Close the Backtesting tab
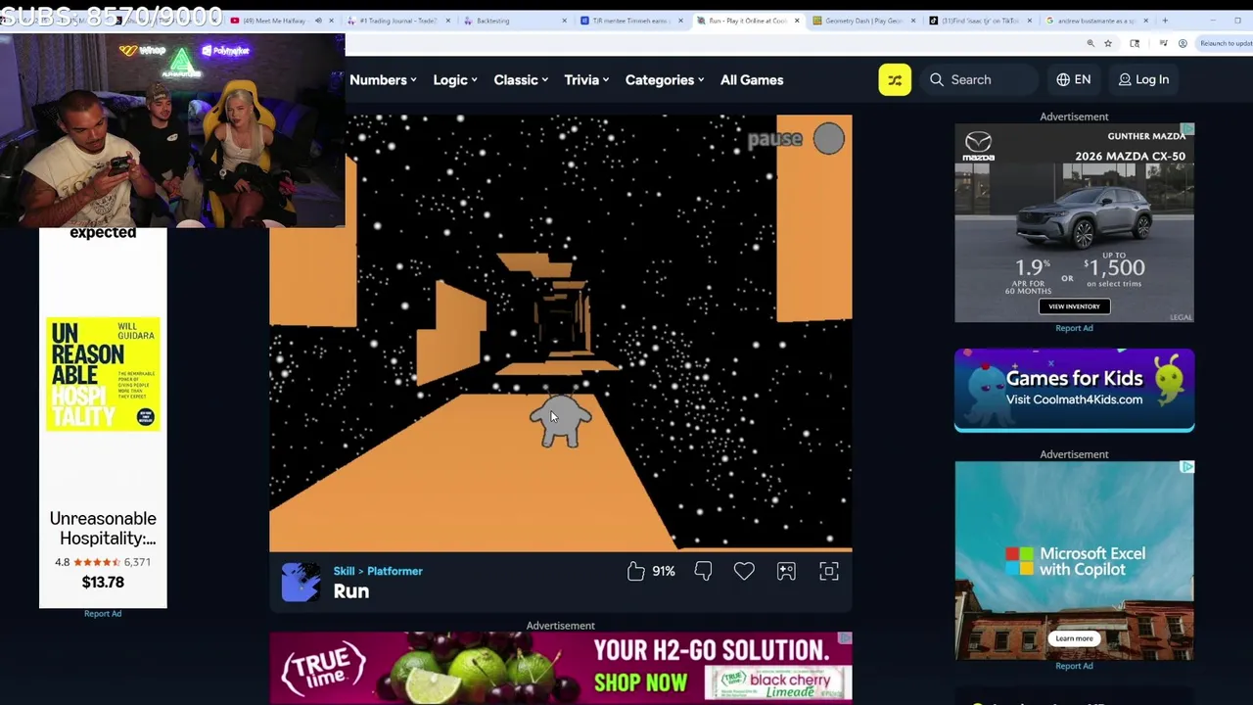This screenshot has width=1253, height=705. (564, 20)
